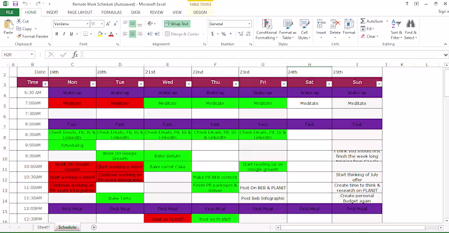Viewport: 449px width, 233px height.
Task: Click the Increase Indent icon
Action: coord(157,34)
